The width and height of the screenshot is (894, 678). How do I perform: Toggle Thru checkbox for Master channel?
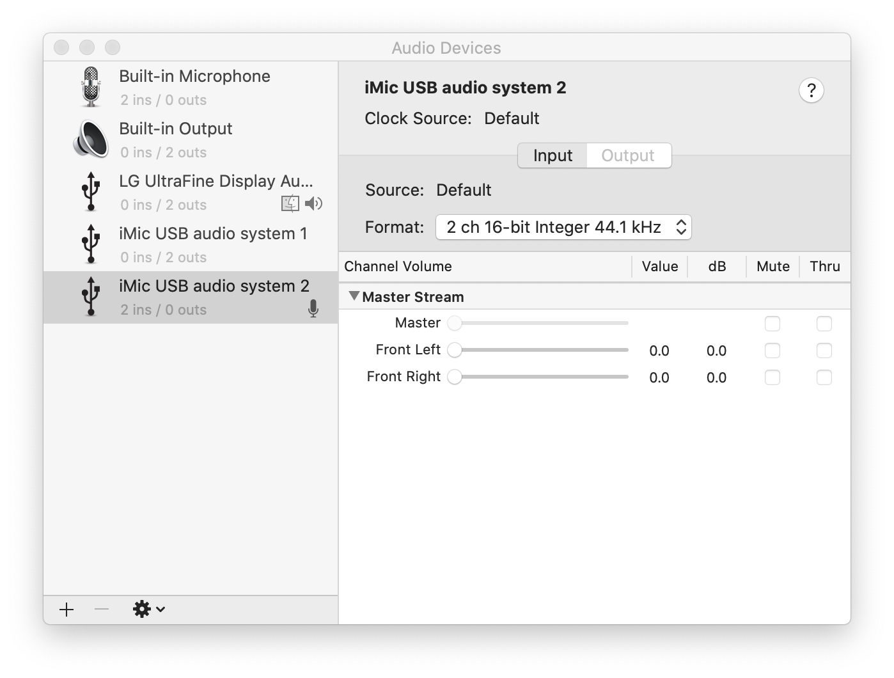[824, 324]
